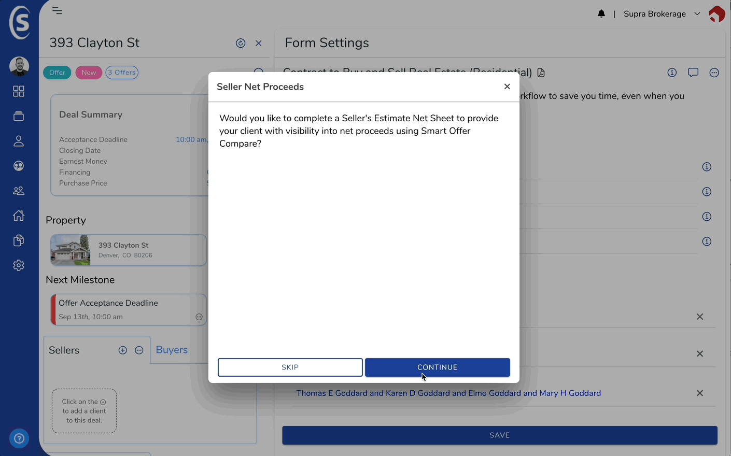Open the single person contacts icon

[19, 141]
